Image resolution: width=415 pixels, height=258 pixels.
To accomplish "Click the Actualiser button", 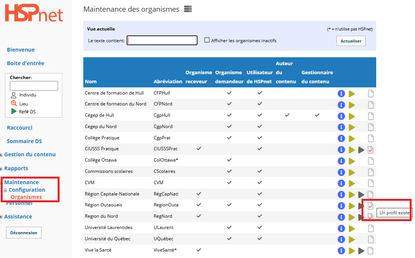I will point(351,41).
